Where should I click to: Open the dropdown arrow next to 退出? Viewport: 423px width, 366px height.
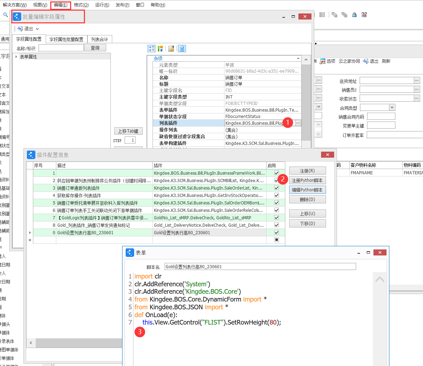(37, 29)
